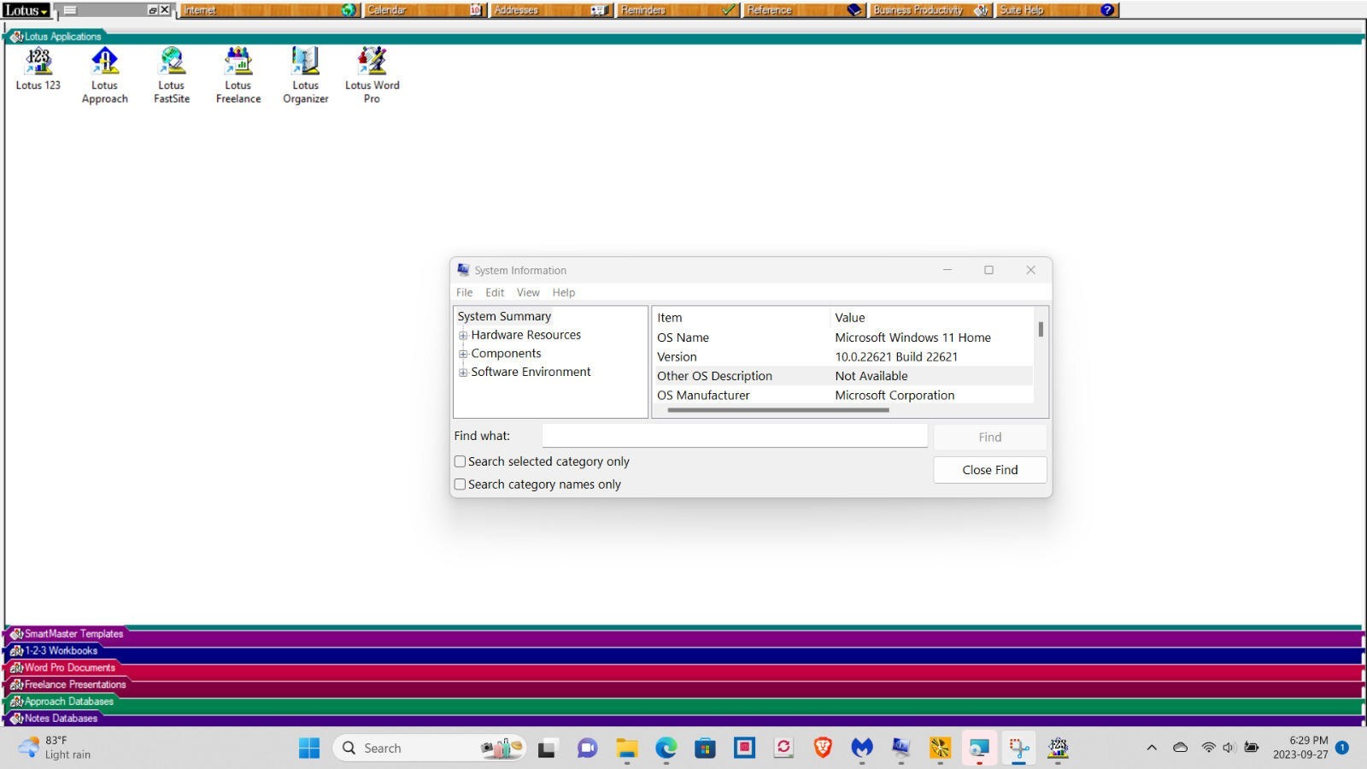Open the Help menu in System Information

click(x=564, y=292)
